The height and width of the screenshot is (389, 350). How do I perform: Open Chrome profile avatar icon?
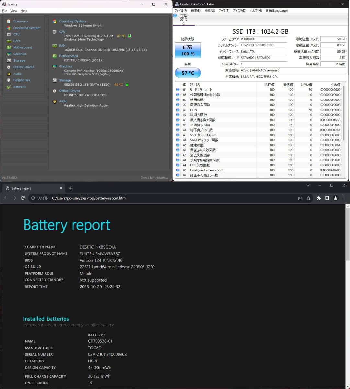pos(336,198)
